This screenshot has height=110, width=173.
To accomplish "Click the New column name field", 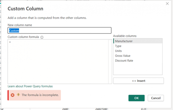I will pos(59,31).
